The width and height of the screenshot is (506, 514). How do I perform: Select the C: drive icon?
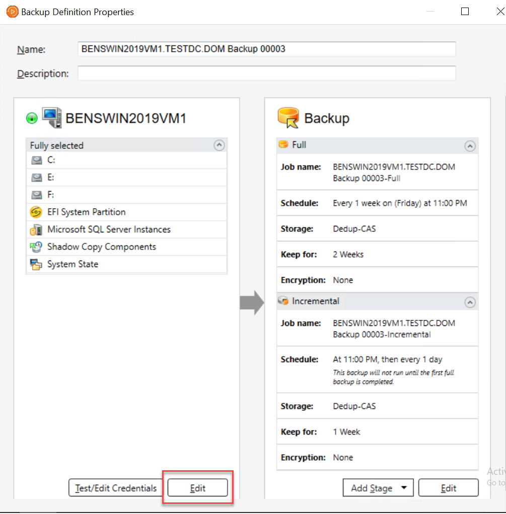tap(36, 160)
